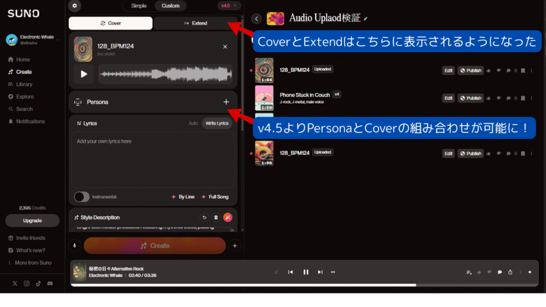Click the 128_BPM124 waveform to seek
The image size is (546, 307).
tap(165, 74)
